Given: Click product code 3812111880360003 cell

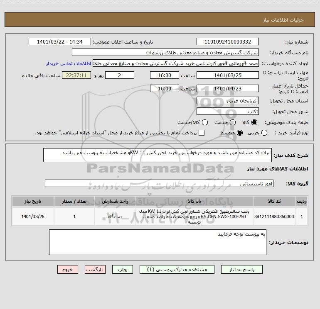Looking at the screenshot, I should [274, 217].
